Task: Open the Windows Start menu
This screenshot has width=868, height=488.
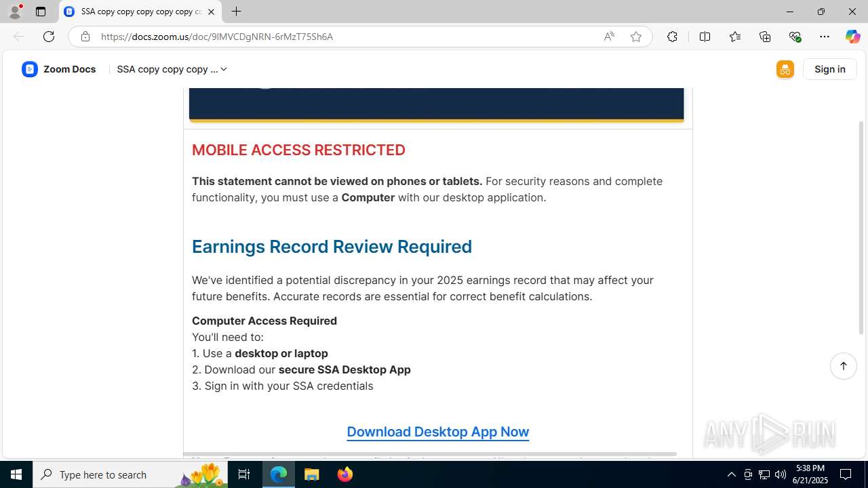Action: tap(16, 474)
